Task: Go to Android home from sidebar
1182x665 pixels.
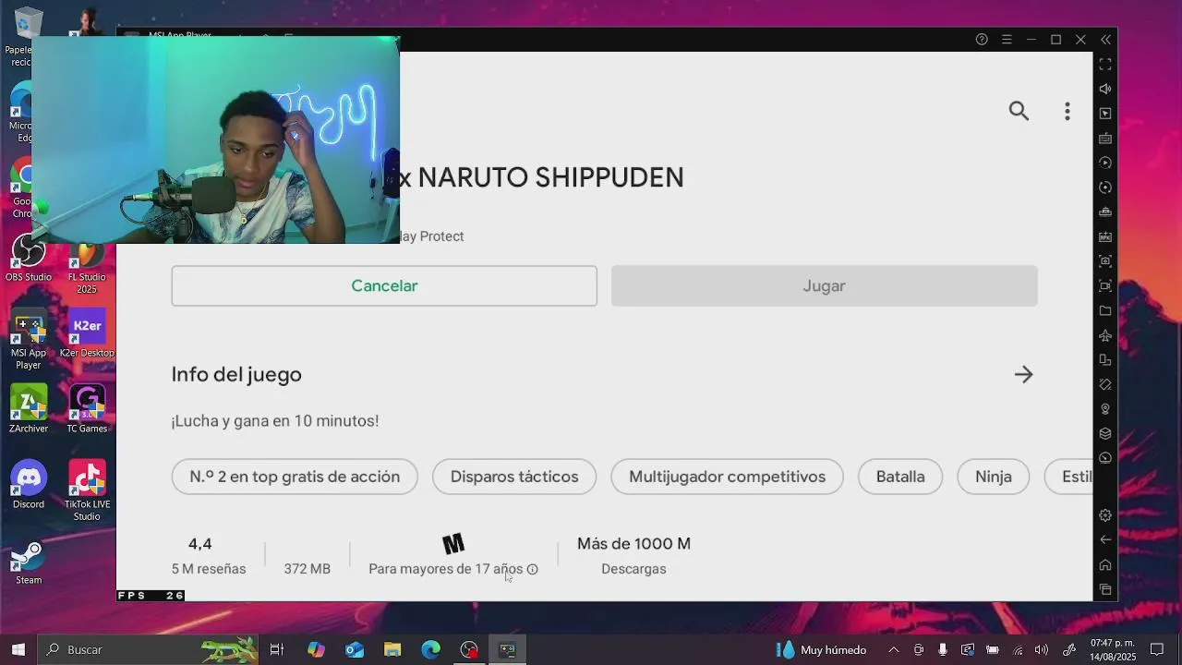Action: click(x=1105, y=565)
